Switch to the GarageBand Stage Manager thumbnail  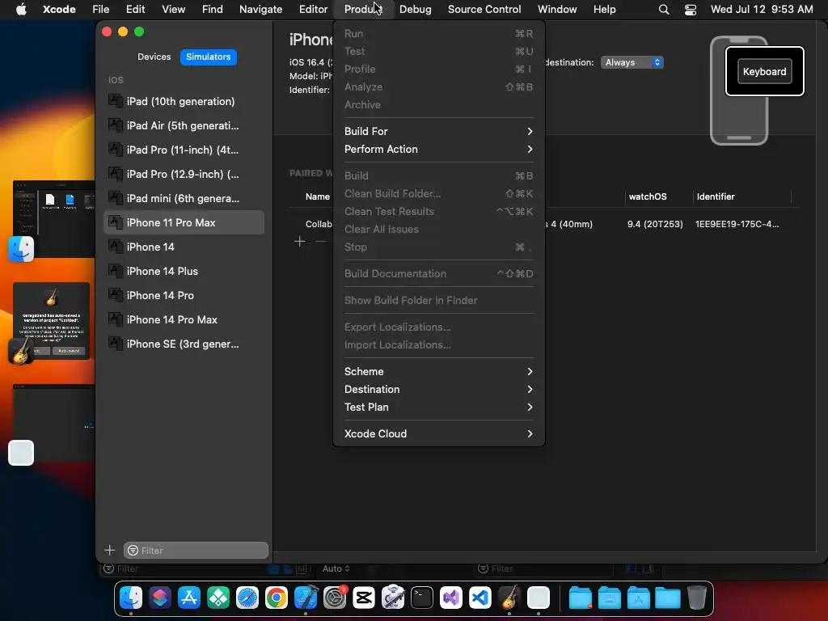pyautogui.click(x=51, y=321)
